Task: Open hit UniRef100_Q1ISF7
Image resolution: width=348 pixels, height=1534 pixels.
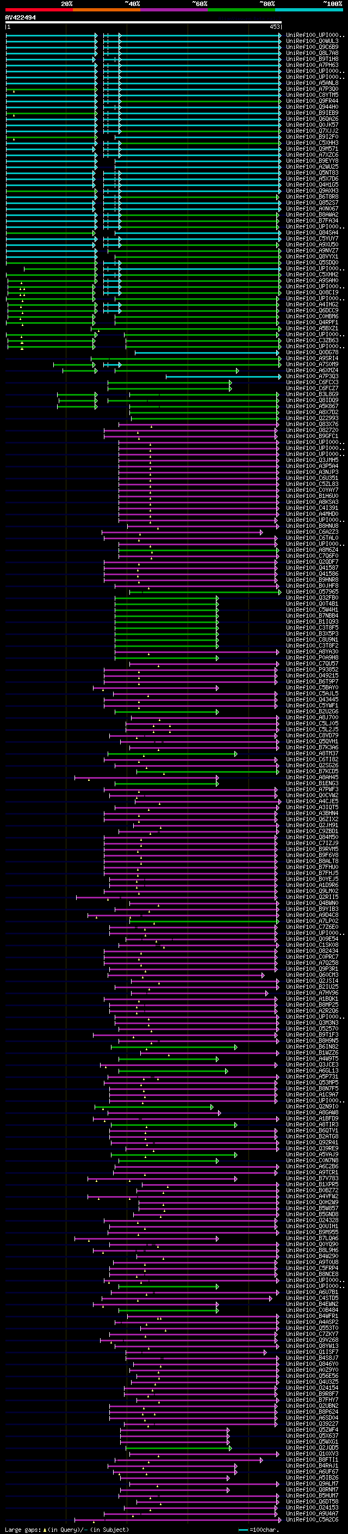Action: pos(312,1352)
